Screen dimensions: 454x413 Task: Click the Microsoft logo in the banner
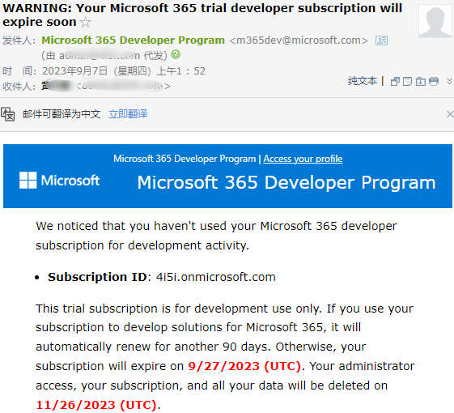(x=59, y=181)
